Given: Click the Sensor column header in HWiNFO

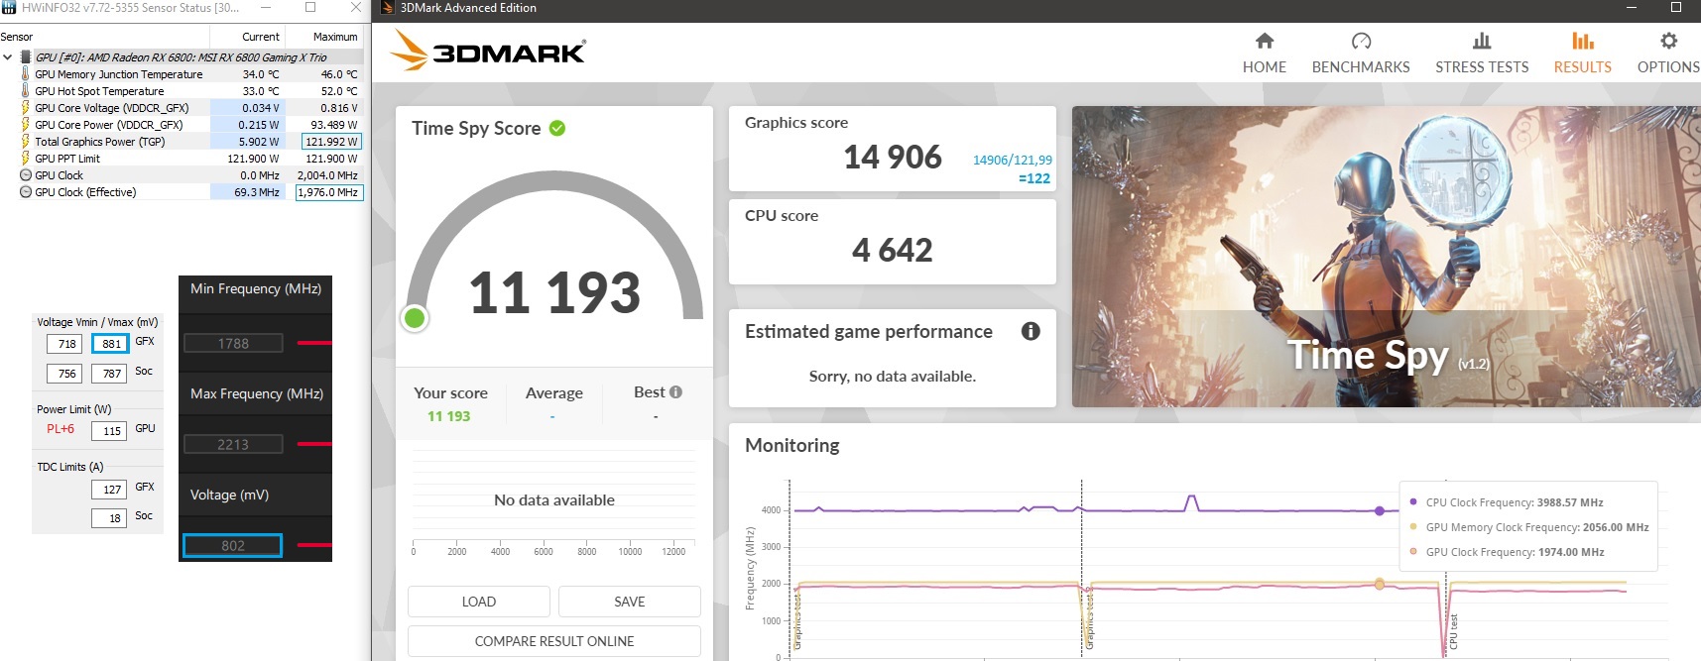Looking at the screenshot, I should (17, 37).
